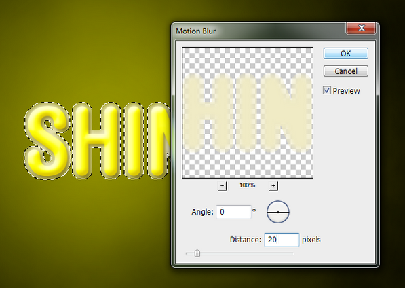Toggle the Preview checkbox
Image resolution: width=405 pixels, height=288 pixels.
tap(327, 90)
